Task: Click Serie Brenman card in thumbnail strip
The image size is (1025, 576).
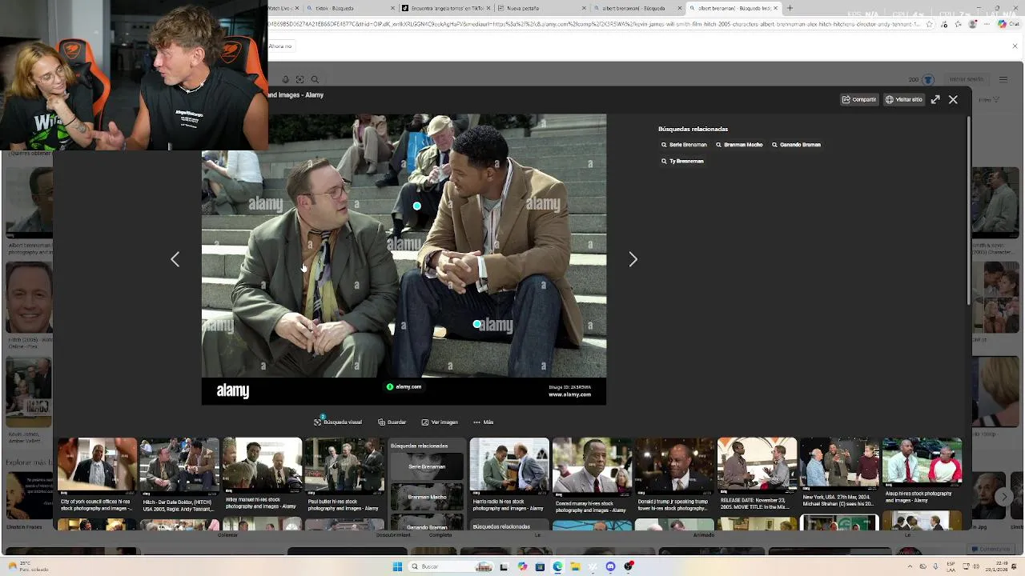Action: (x=427, y=466)
